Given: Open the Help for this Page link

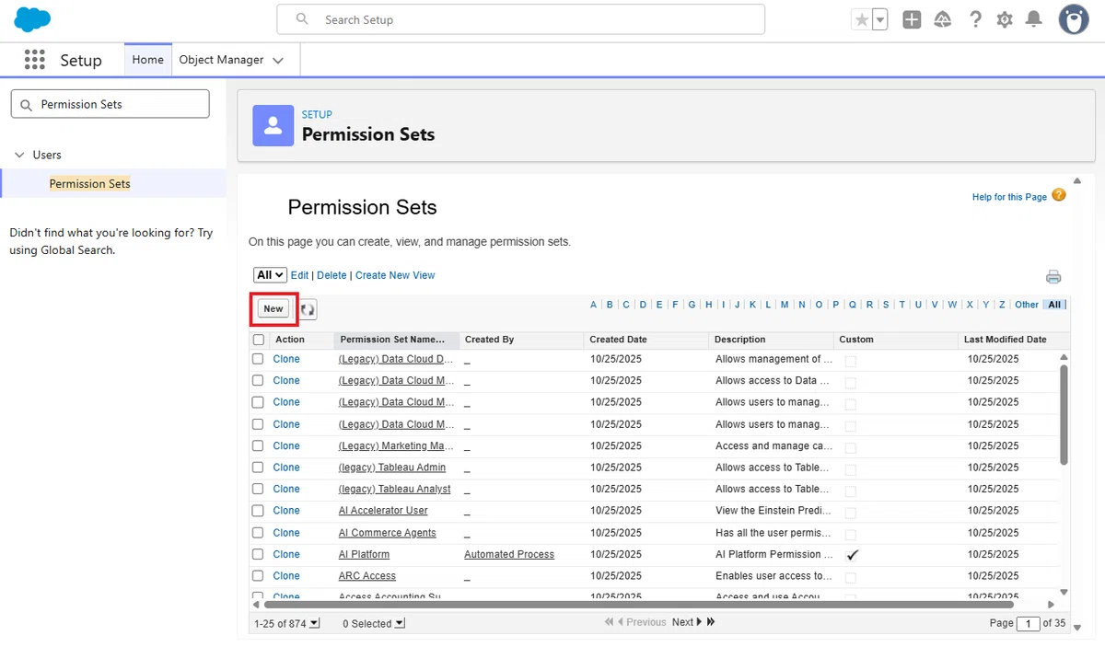Looking at the screenshot, I should 1009,197.
